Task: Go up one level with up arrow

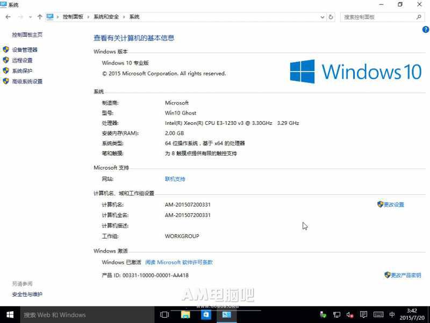Action: pyautogui.click(x=40, y=17)
